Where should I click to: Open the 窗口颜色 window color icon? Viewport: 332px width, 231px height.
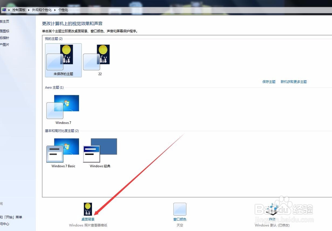(x=180, y=209)
